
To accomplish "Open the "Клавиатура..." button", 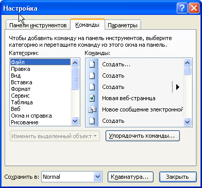I will click(x=130, y=177).
